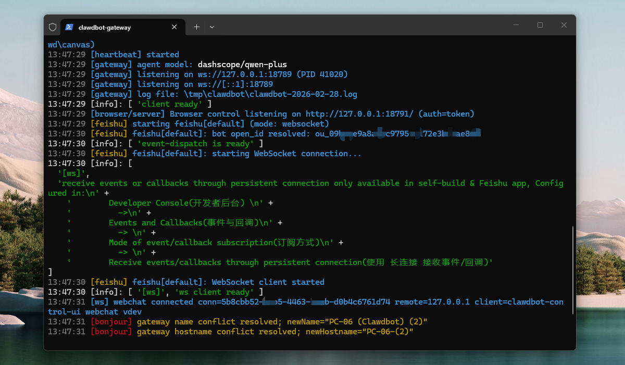625x365 pixels.
Task: Maximize the terminal window
Action: (x=540, y=25)
